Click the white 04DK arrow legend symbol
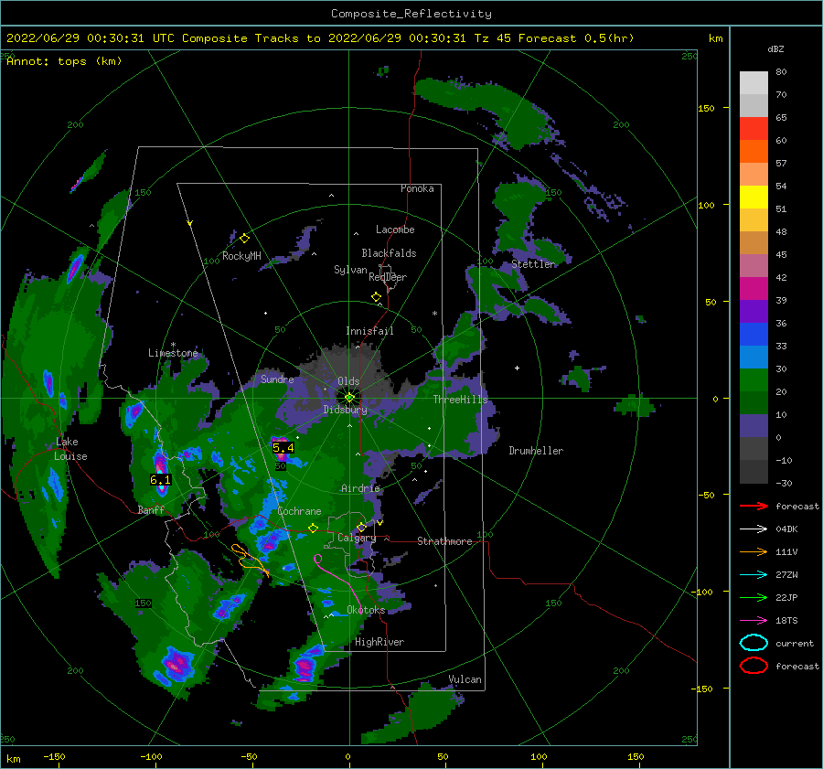 pos(754,529)
